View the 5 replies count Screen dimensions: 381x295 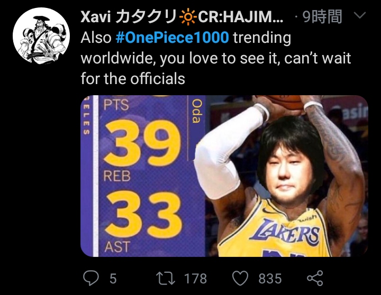pos(113,279)
